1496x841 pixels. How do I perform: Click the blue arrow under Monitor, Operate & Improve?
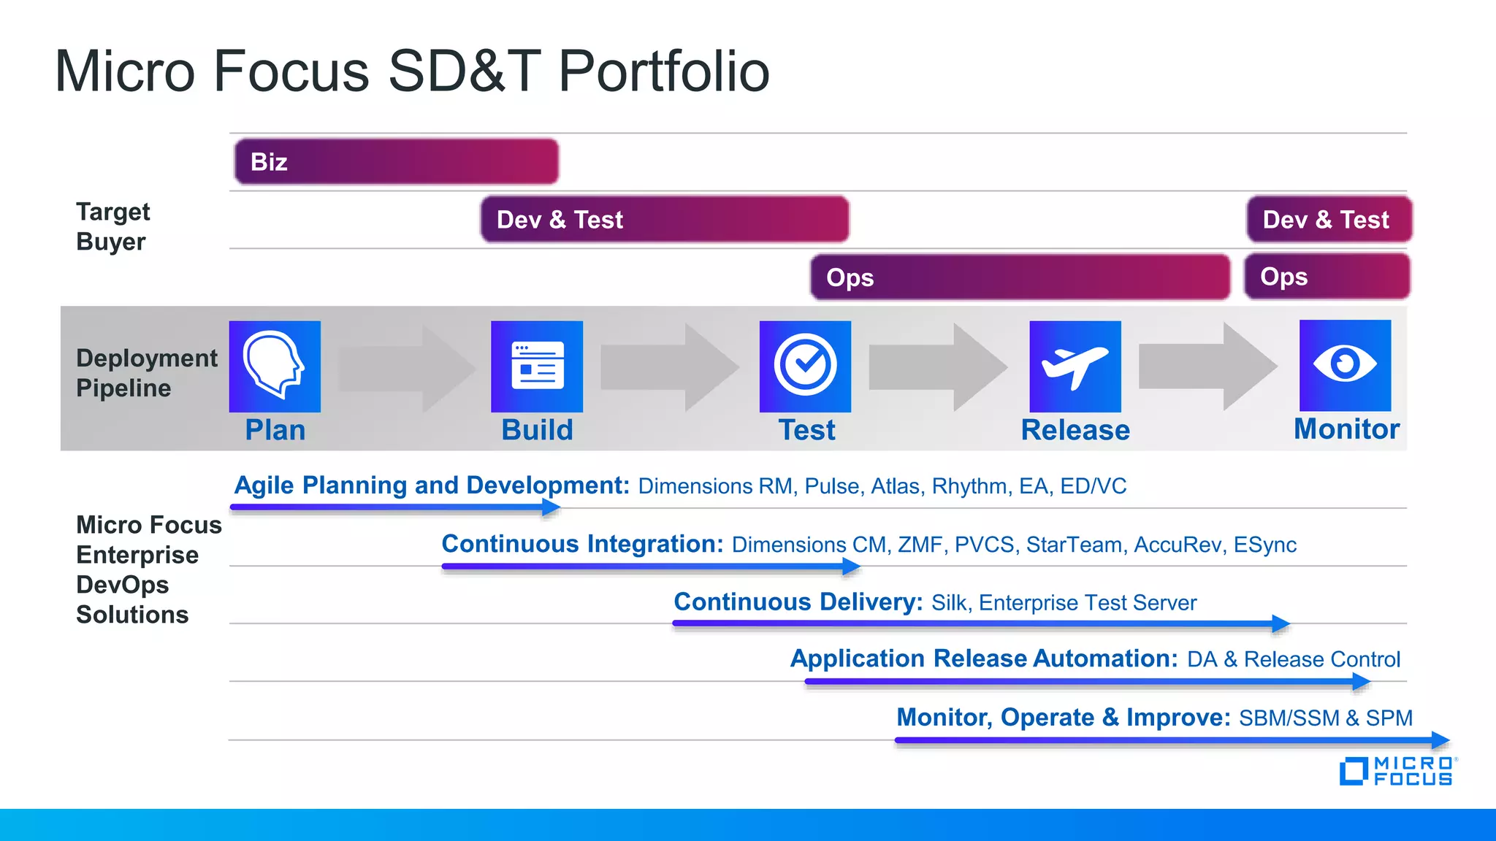pos(1172,740)
